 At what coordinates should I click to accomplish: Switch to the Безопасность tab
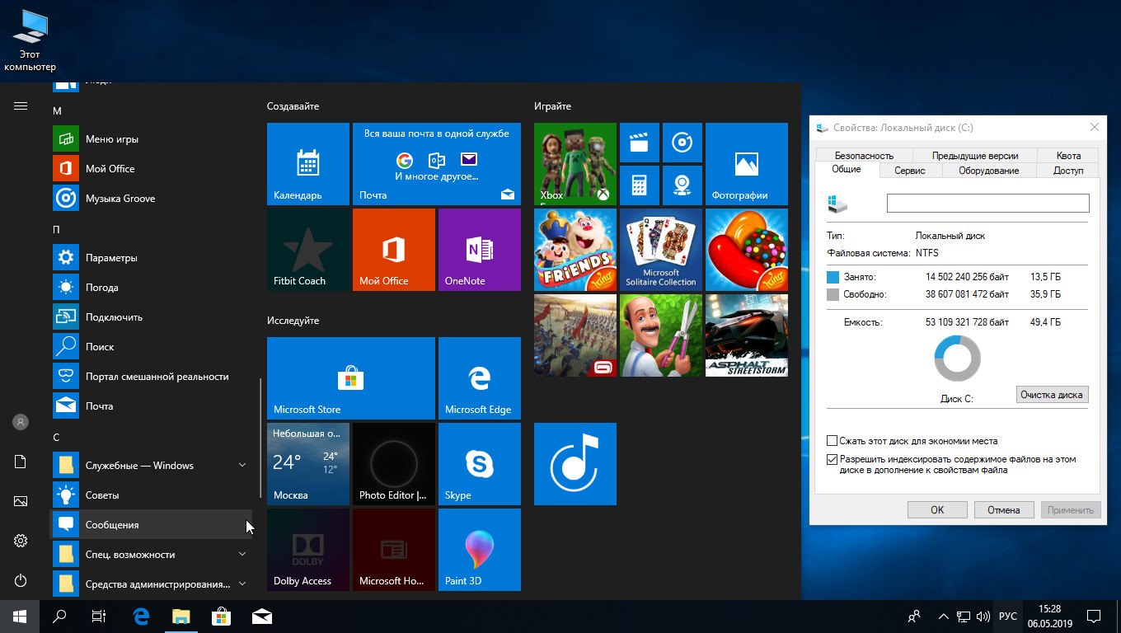(864, 155)
